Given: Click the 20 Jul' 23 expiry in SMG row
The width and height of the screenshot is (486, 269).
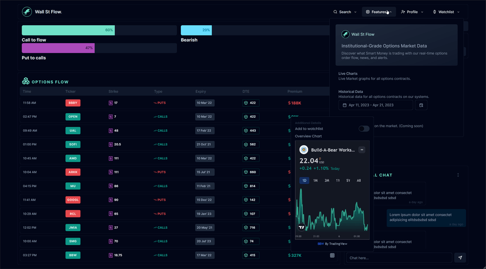Looking at the screenshot, I should [204, 242].
